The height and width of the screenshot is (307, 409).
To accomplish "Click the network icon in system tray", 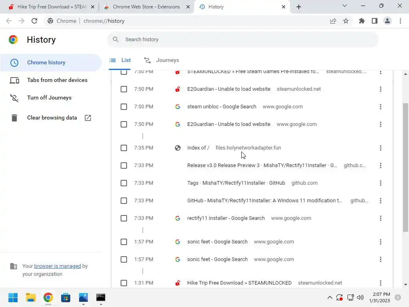I will (x=350, y=297).
